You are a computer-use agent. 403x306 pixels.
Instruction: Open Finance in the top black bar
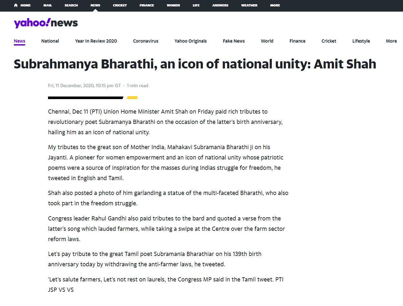click(x=147, y=5)
